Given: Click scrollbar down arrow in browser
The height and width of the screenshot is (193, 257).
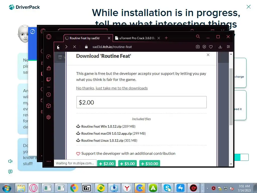Looking at the screenshot, I should click(x=231, y=164).
